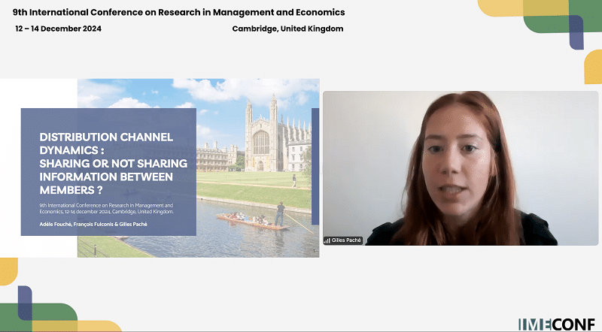The height and width of the screenshot is (332, 602).
Task: Click the signal strength icon beside Gilles Paché
Action: [327, 240]
